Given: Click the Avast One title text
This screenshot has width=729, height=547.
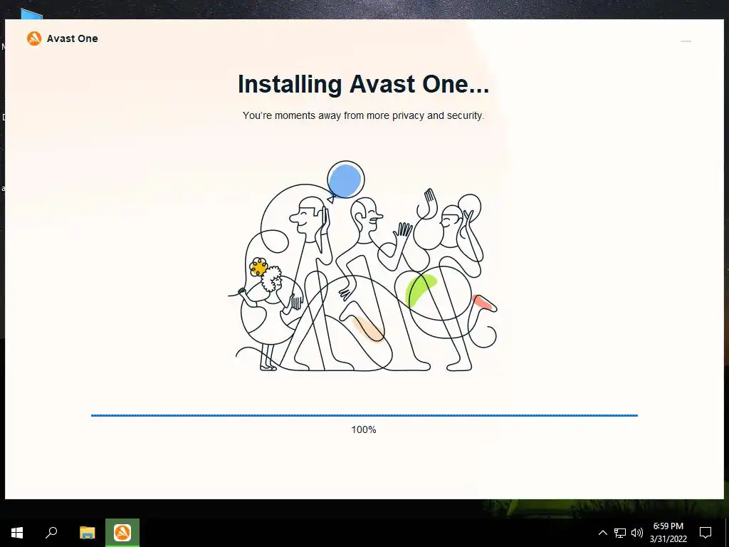Looking at the screenshot, I should coord(72,38).
